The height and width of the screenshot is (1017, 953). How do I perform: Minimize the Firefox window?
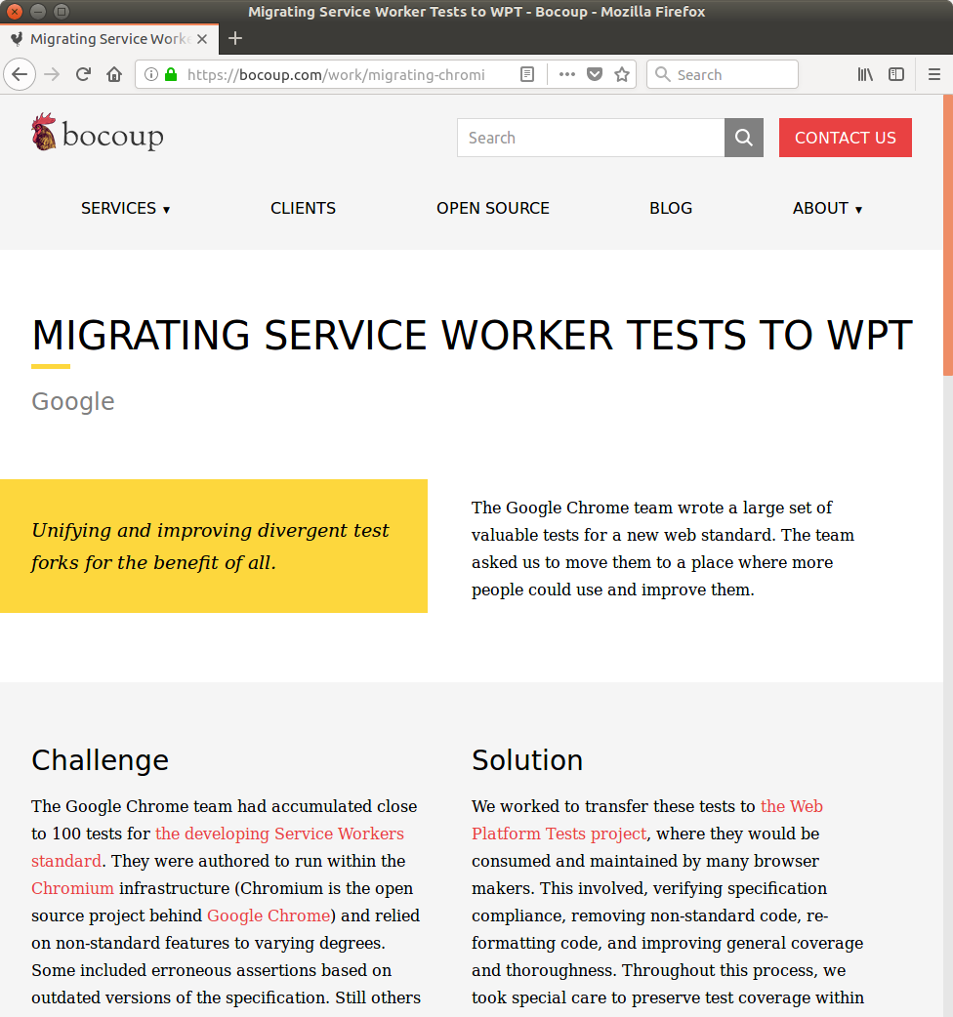38,11
